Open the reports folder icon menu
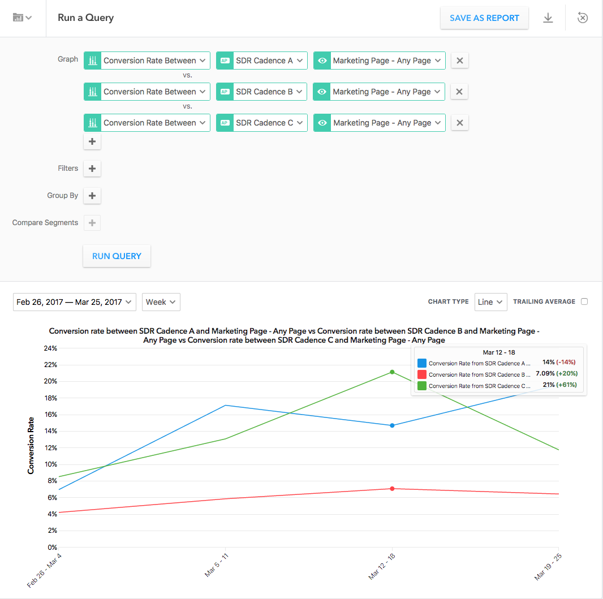Image resolution: width=603 pixels, height=599 pixels. click(22, 18)
